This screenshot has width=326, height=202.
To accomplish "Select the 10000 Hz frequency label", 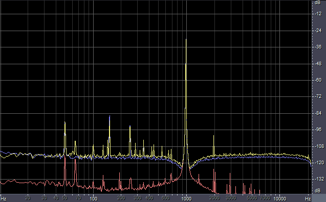I will coord(279,199).
